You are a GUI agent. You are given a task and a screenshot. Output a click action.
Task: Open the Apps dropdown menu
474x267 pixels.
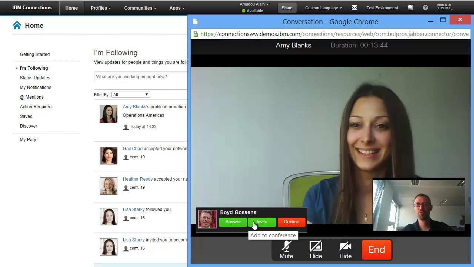click(177, 8)
